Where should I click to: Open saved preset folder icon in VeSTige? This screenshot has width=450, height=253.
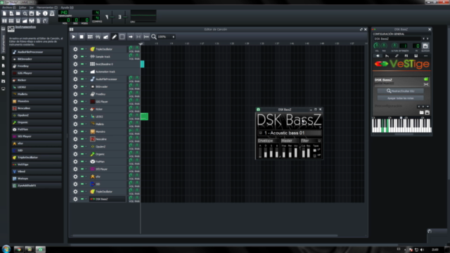pyautogui.click(x=422, y=112)
